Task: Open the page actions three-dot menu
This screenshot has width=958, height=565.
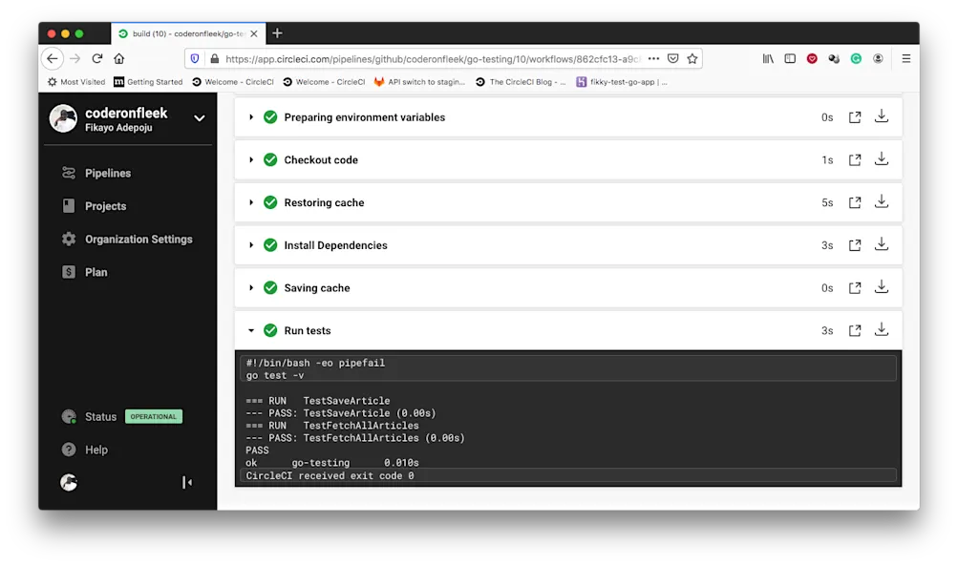Action: coord(653,58)
